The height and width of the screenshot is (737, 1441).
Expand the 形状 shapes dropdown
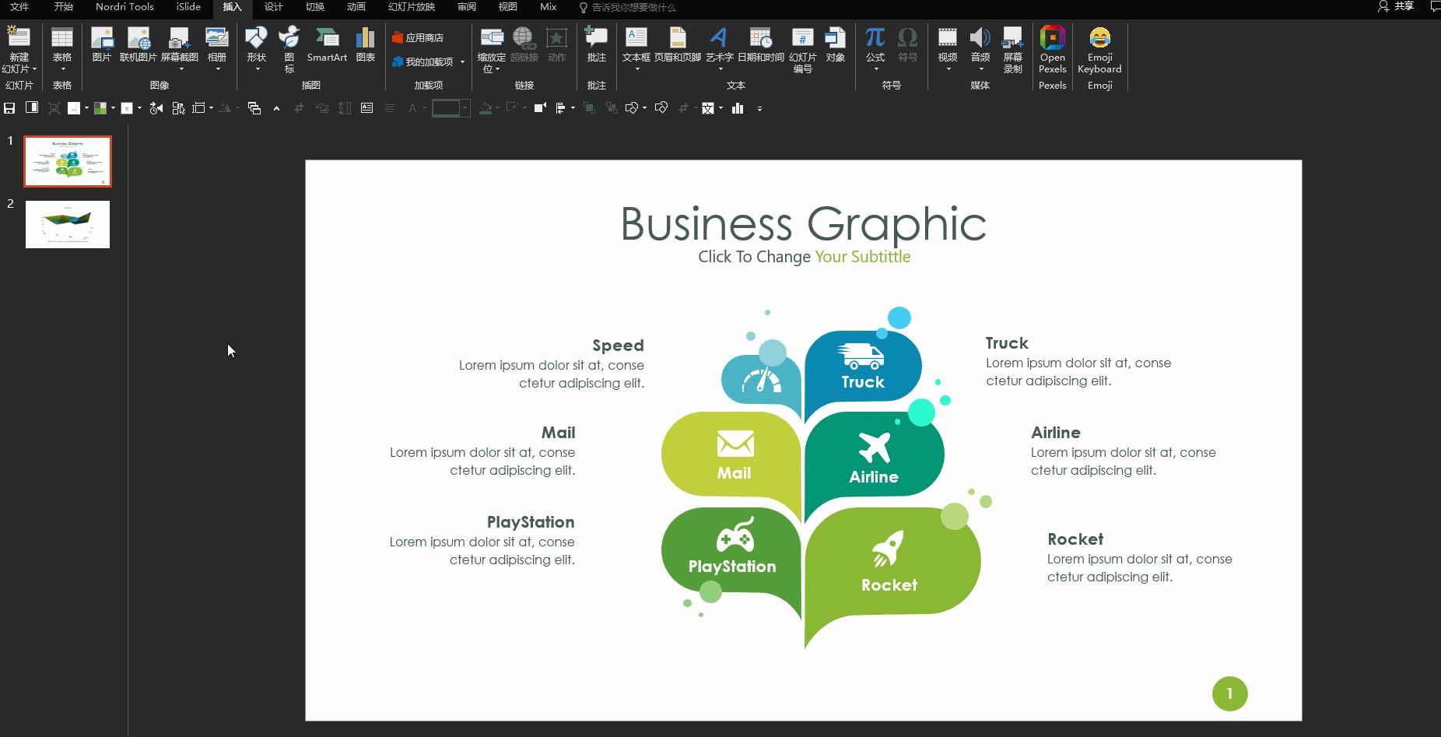tap(257, 69)
